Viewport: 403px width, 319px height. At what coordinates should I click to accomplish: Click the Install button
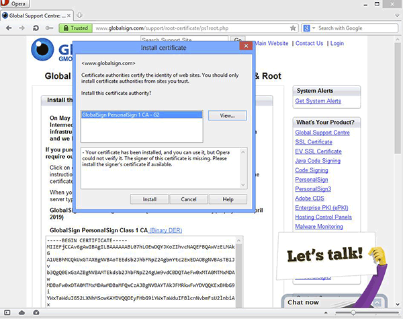pos(149,199)
